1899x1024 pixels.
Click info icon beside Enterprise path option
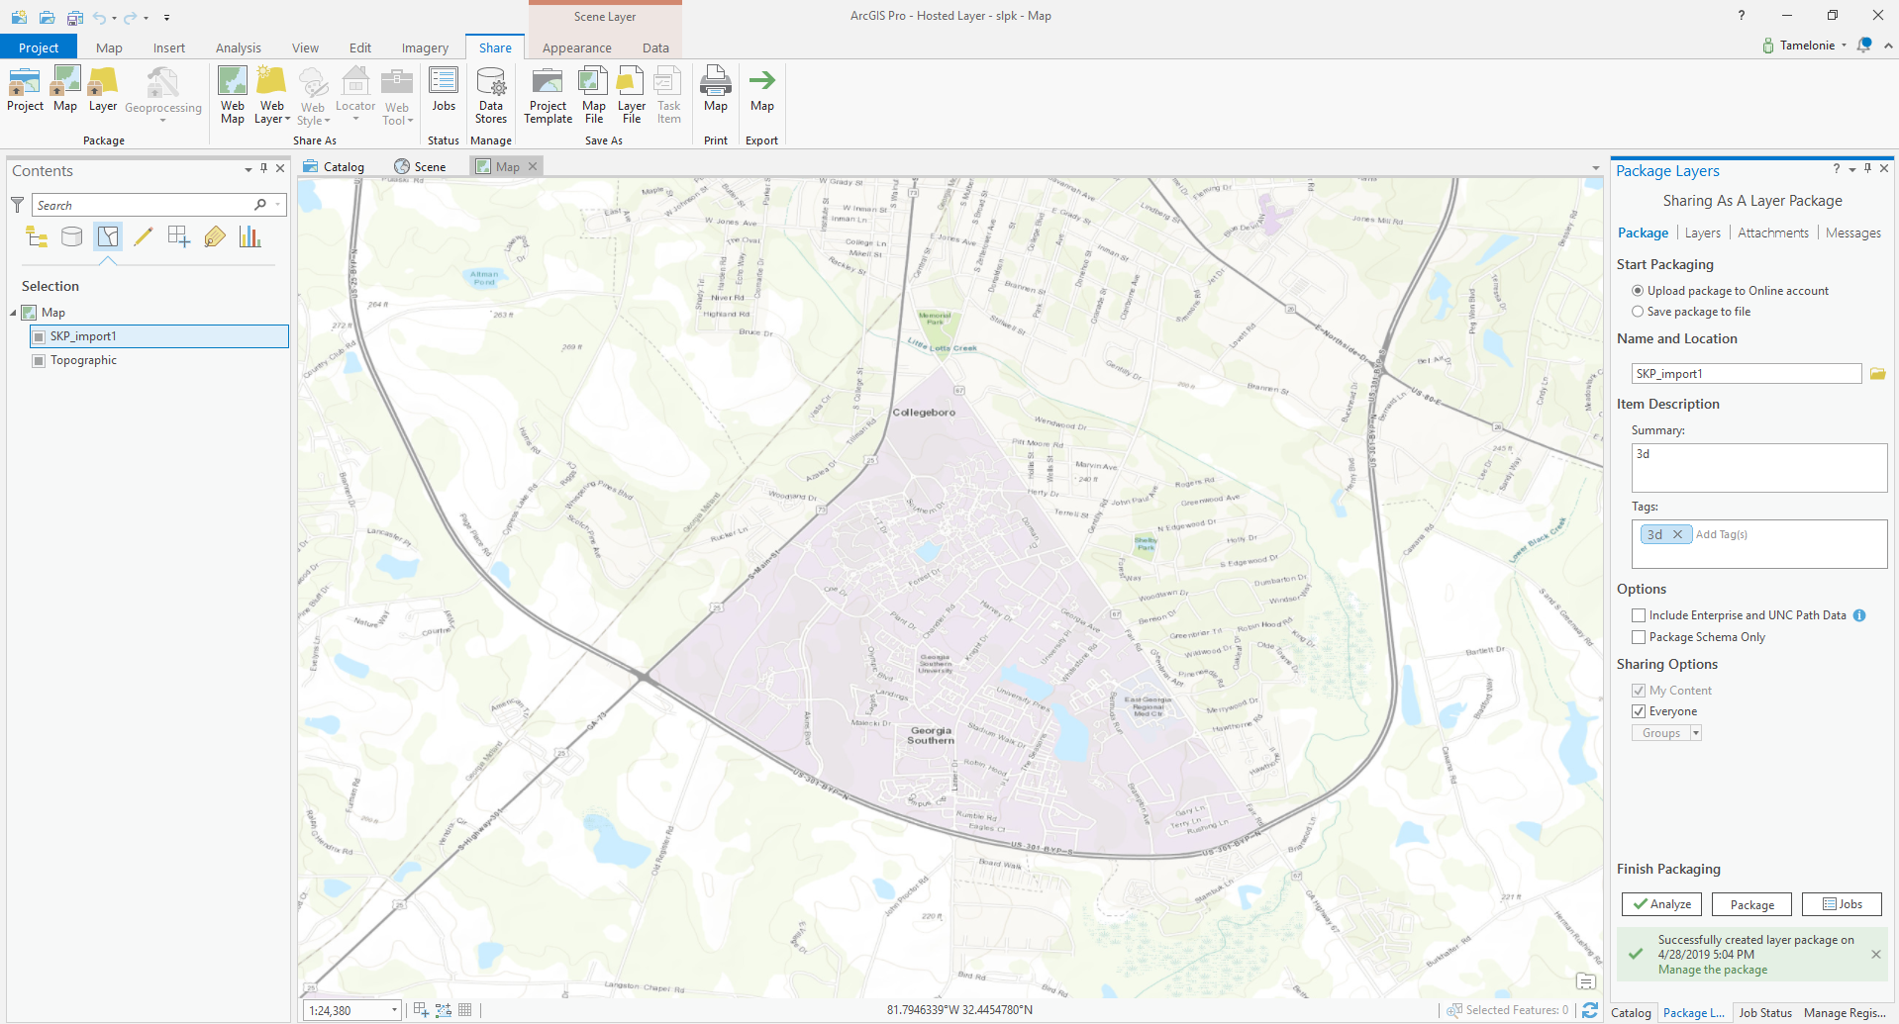pyautogui.click(x=1859, y=615)
